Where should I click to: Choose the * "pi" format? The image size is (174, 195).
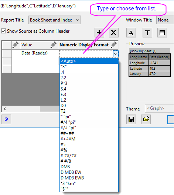coord(89,117)
